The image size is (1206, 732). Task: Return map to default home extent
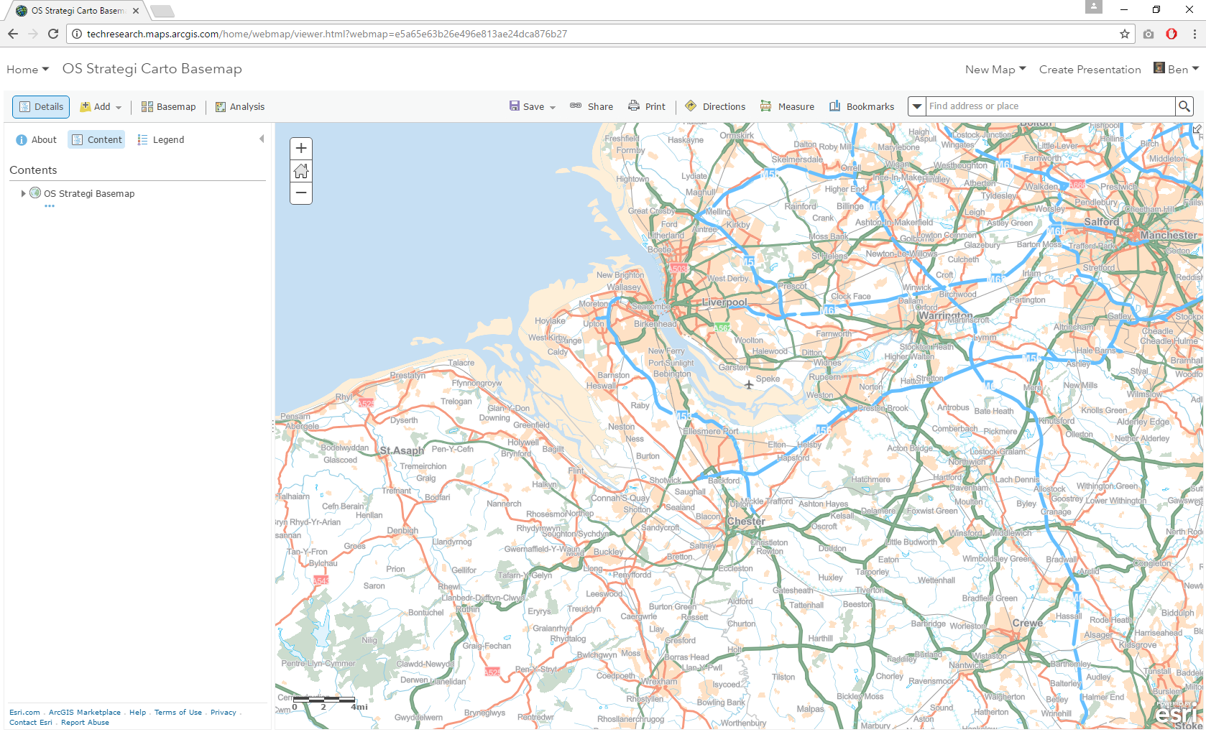(x=301, y=171)
